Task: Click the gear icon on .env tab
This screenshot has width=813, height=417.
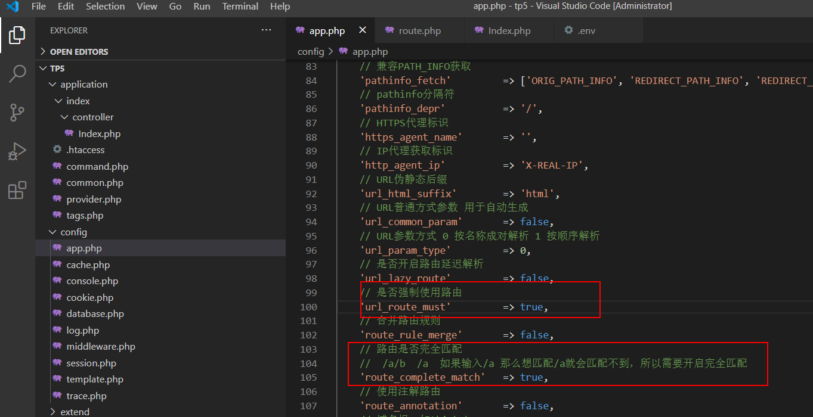Action: (569, 30)
